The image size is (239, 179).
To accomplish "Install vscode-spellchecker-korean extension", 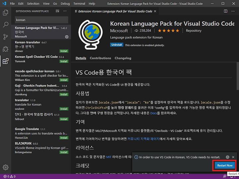I will tap(64, 80).
